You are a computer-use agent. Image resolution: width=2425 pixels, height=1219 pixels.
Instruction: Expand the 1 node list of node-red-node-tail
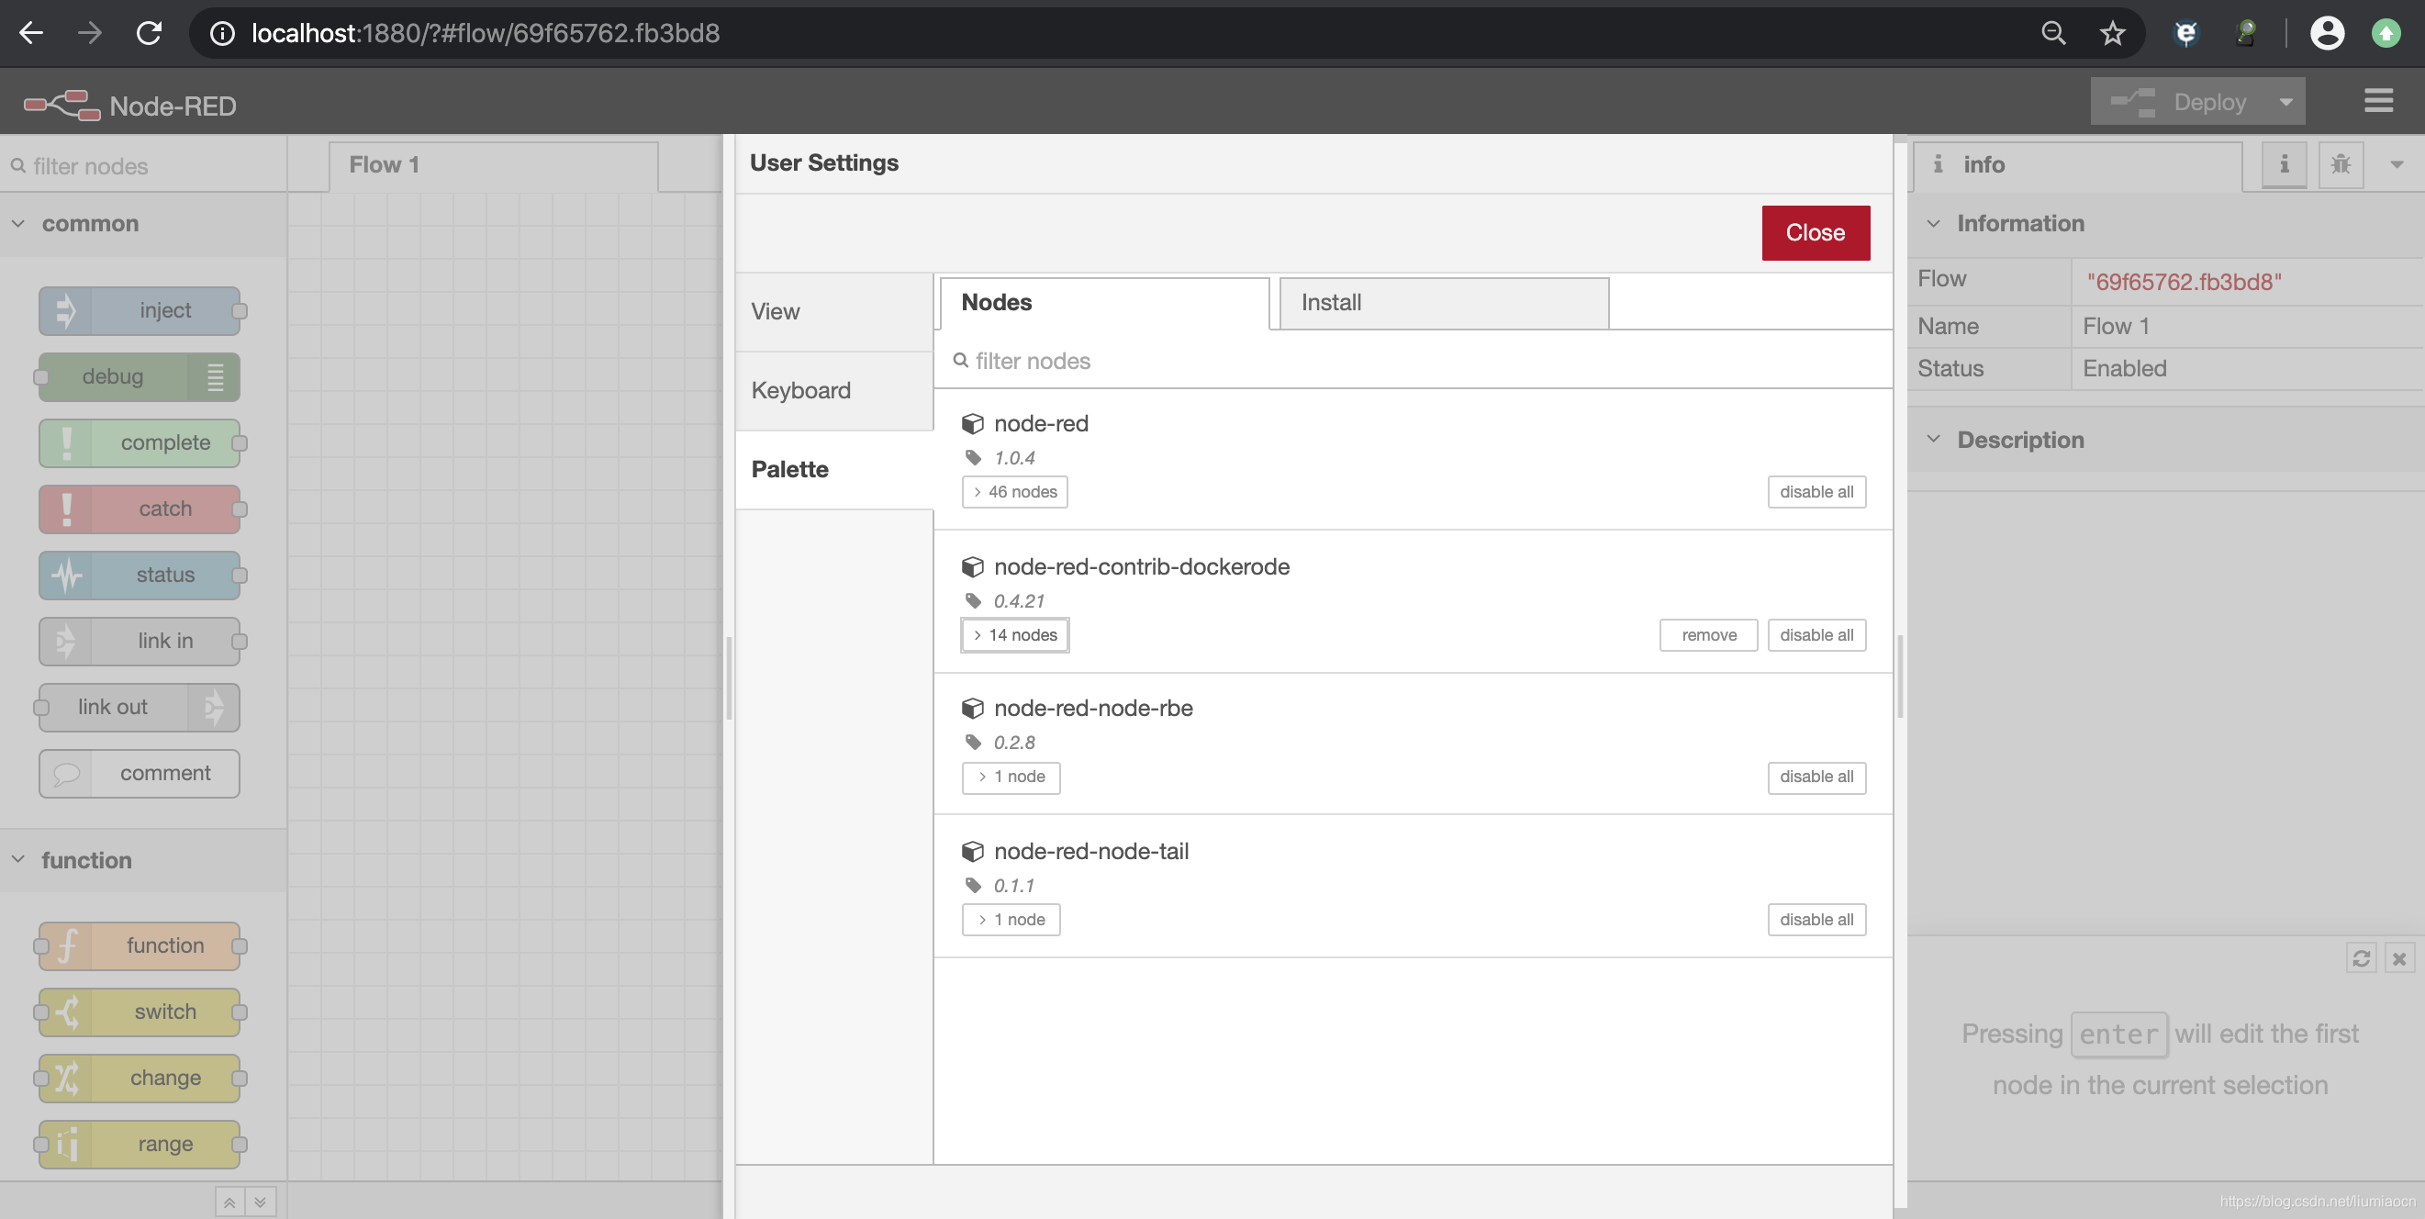coord(1011,920)
